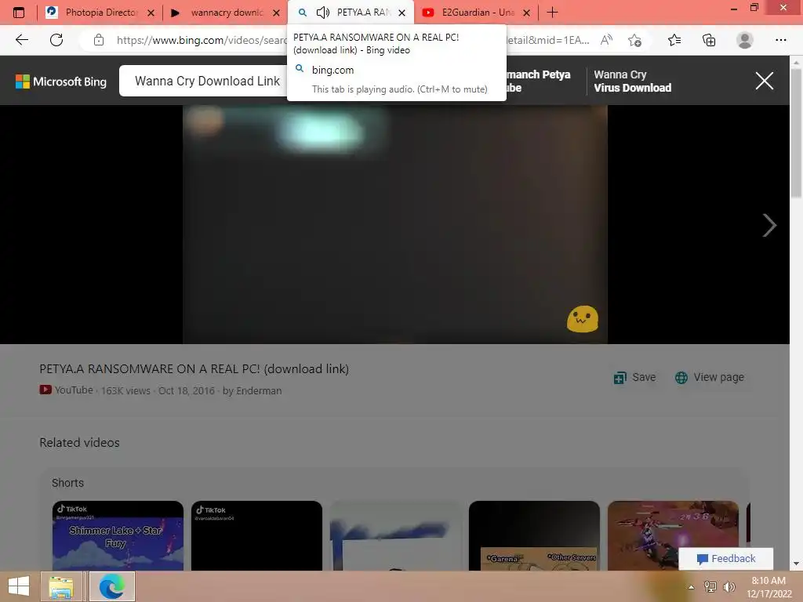
Task: Click the browser address bar URL
Action: tap(201, 40)
